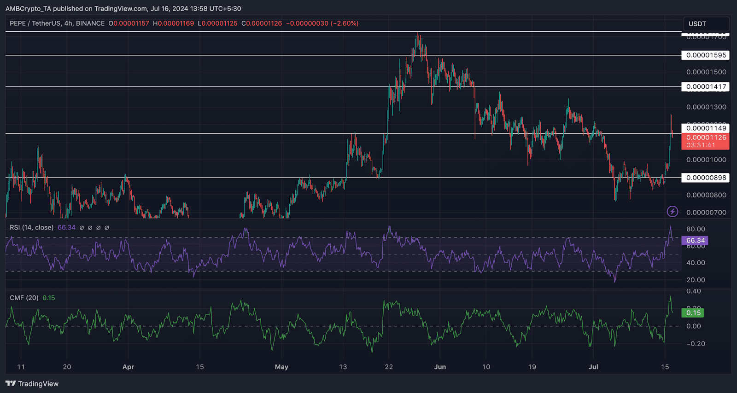The image size is (737, 393).
Task: Click the 19 date label on time axis
Action: pos(532,367)
